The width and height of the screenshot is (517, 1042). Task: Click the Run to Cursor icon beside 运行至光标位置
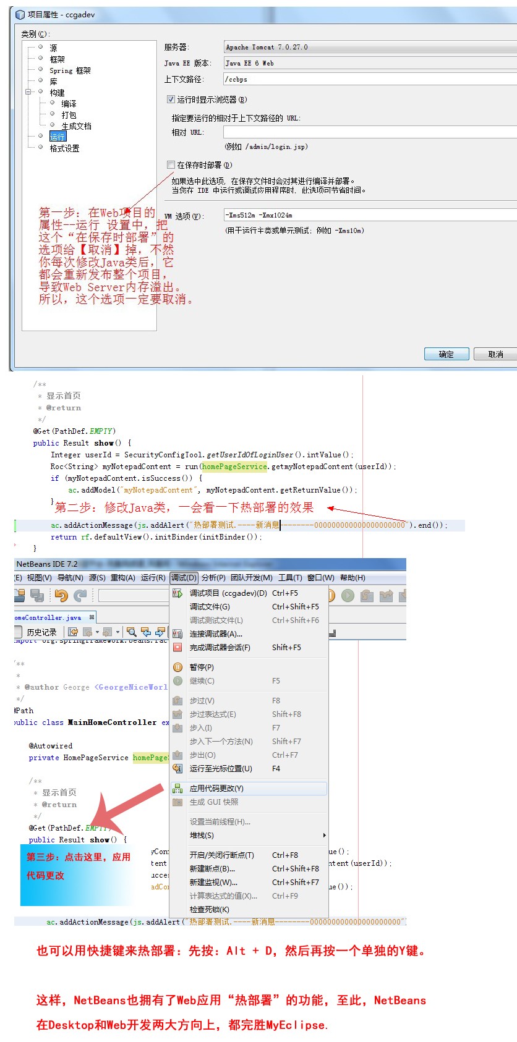pyautogui.click(x=177, y=769)
